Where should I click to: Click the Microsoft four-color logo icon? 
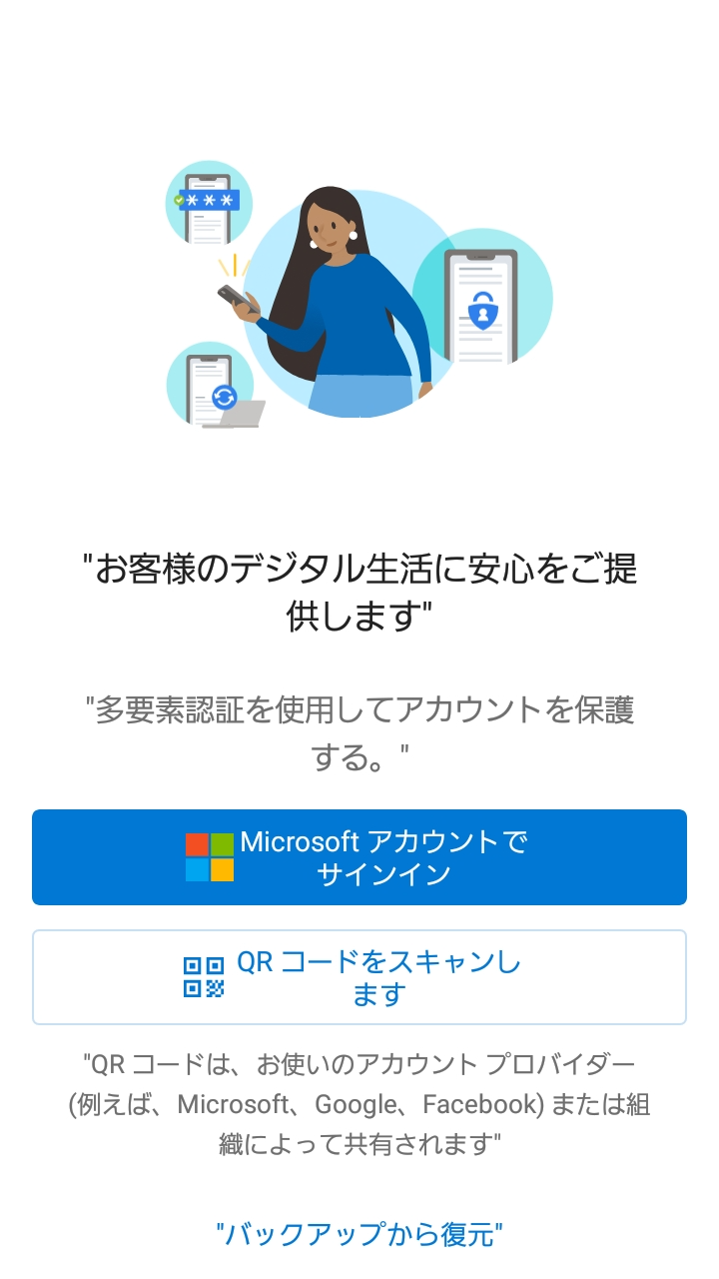click(x=210, y=857)
